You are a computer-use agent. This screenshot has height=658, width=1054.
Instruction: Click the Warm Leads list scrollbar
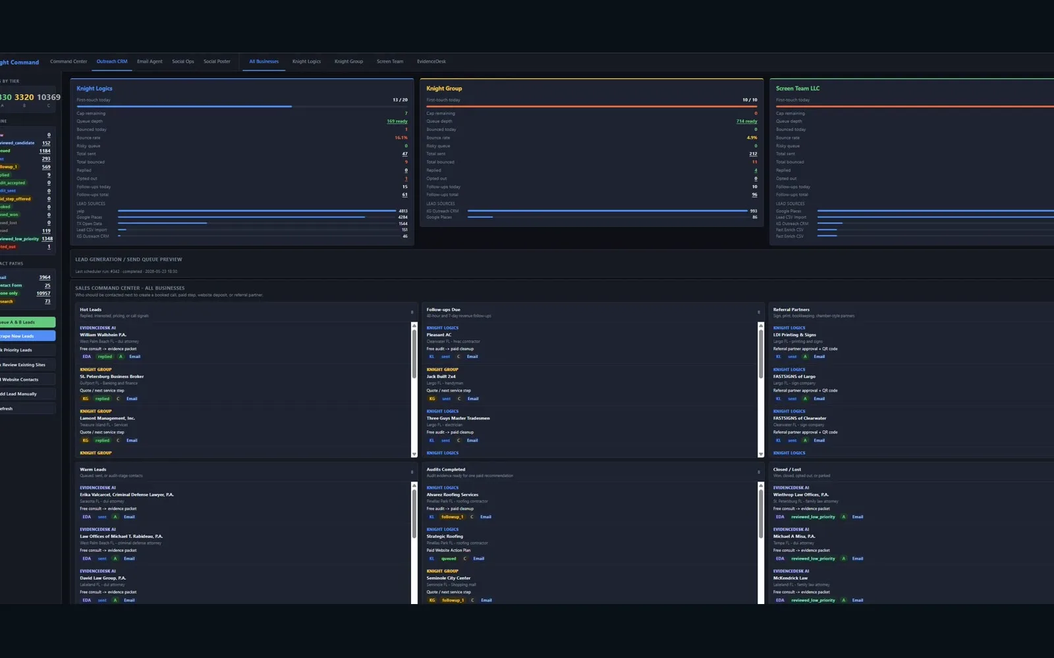pos(414,543)
